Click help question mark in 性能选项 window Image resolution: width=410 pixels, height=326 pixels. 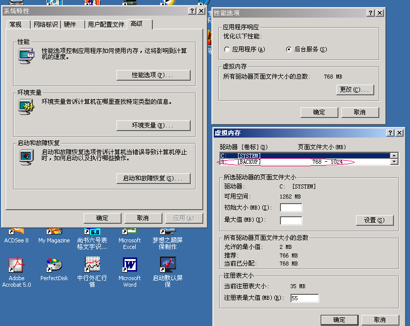coord(371,13)
